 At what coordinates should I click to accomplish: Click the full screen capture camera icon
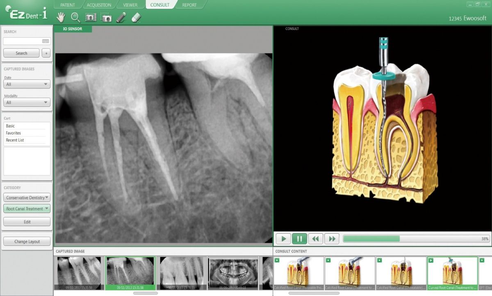[x=91, y=17]
